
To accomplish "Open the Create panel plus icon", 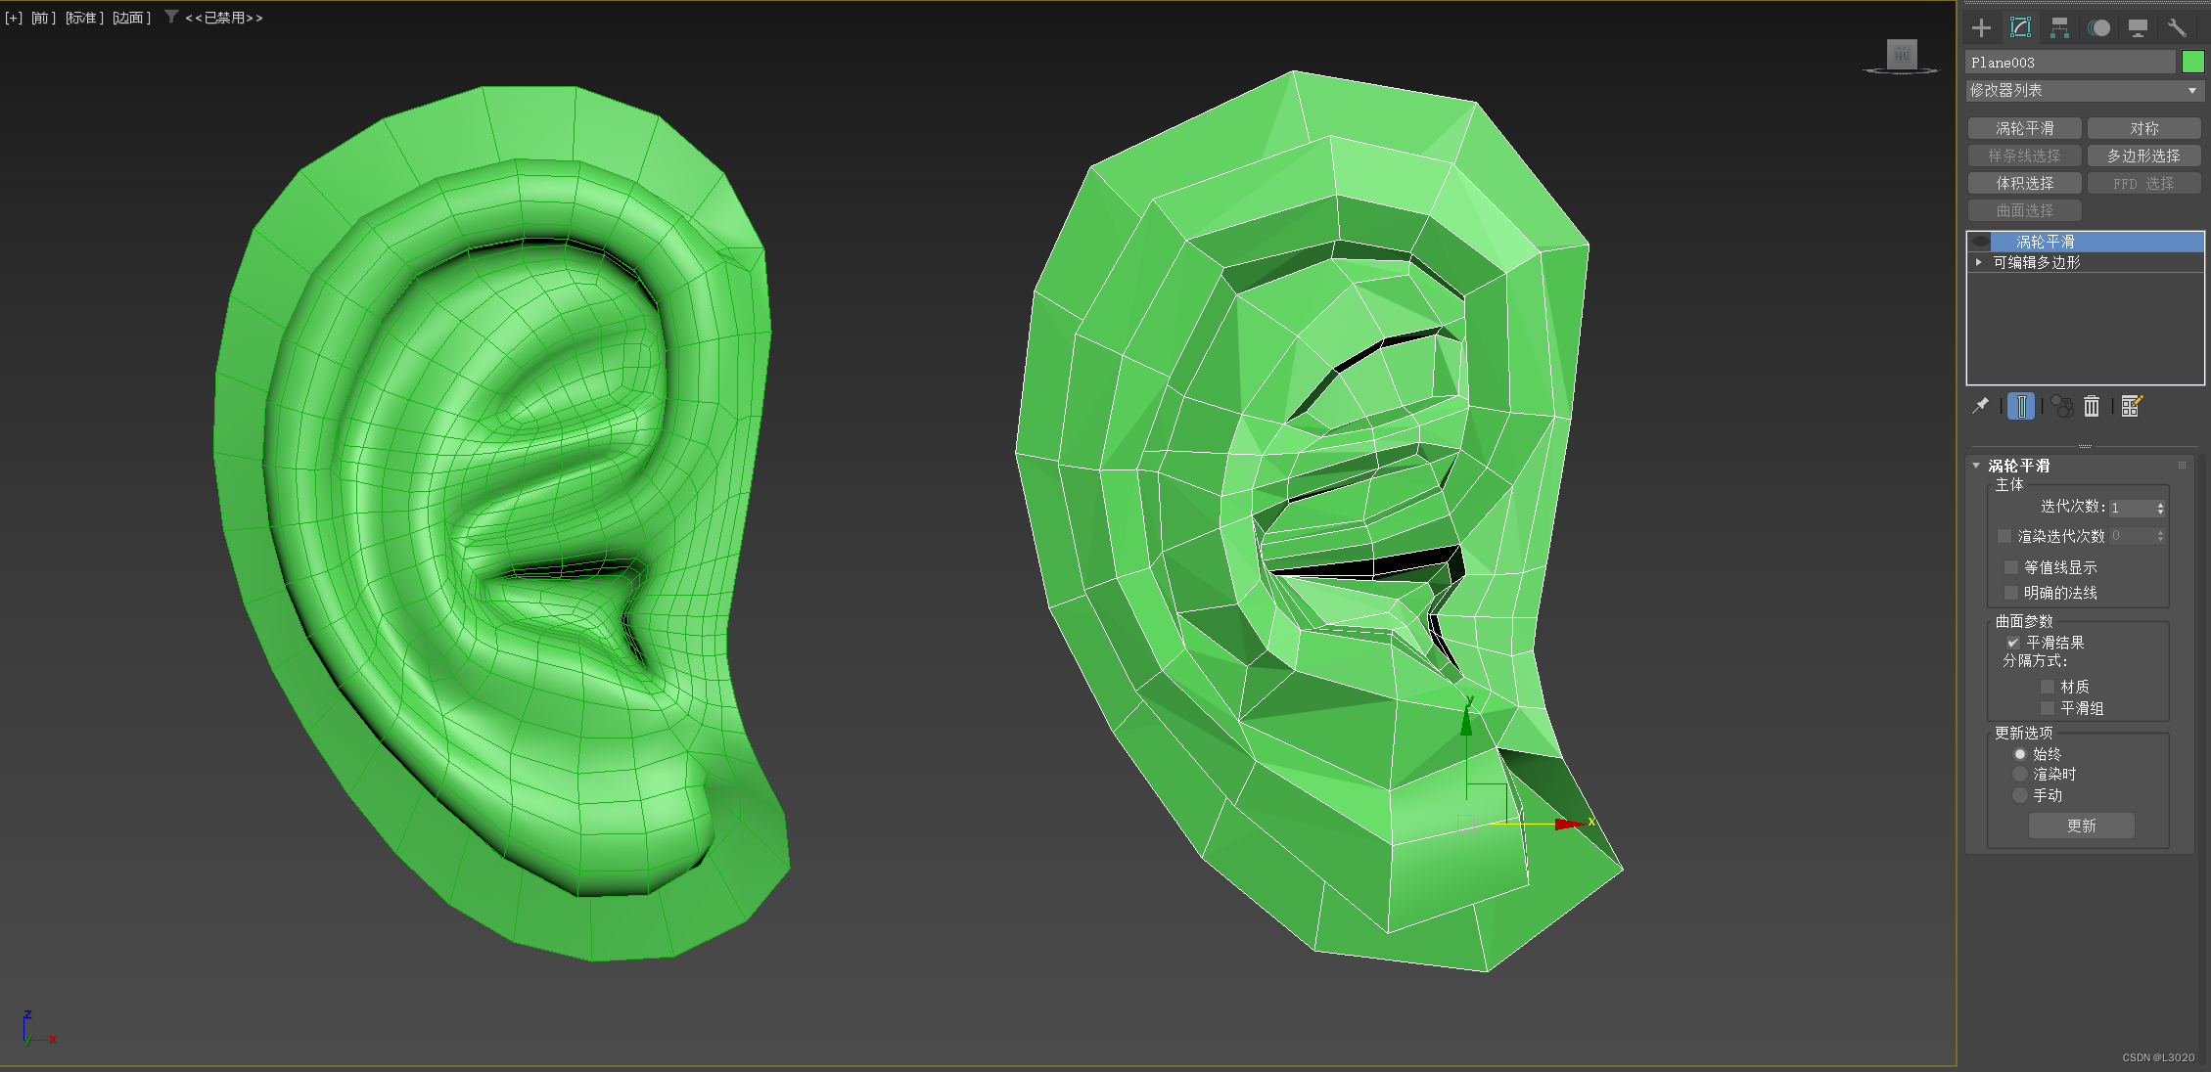I will [x=1981, y=27].
